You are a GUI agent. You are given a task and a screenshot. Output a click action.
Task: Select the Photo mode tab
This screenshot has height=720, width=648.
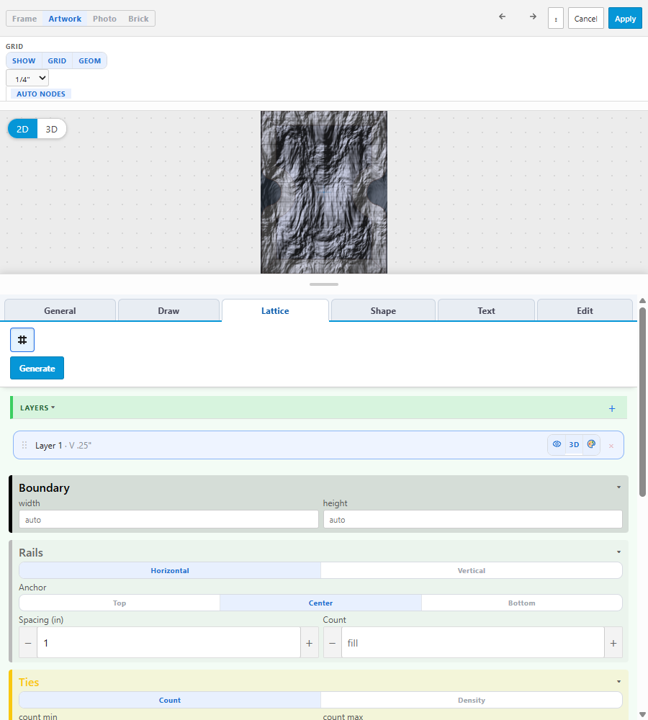coord(104,19)
